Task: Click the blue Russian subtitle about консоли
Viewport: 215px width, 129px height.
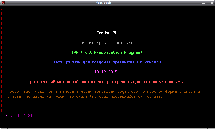Action: click(x=107, y=62)
